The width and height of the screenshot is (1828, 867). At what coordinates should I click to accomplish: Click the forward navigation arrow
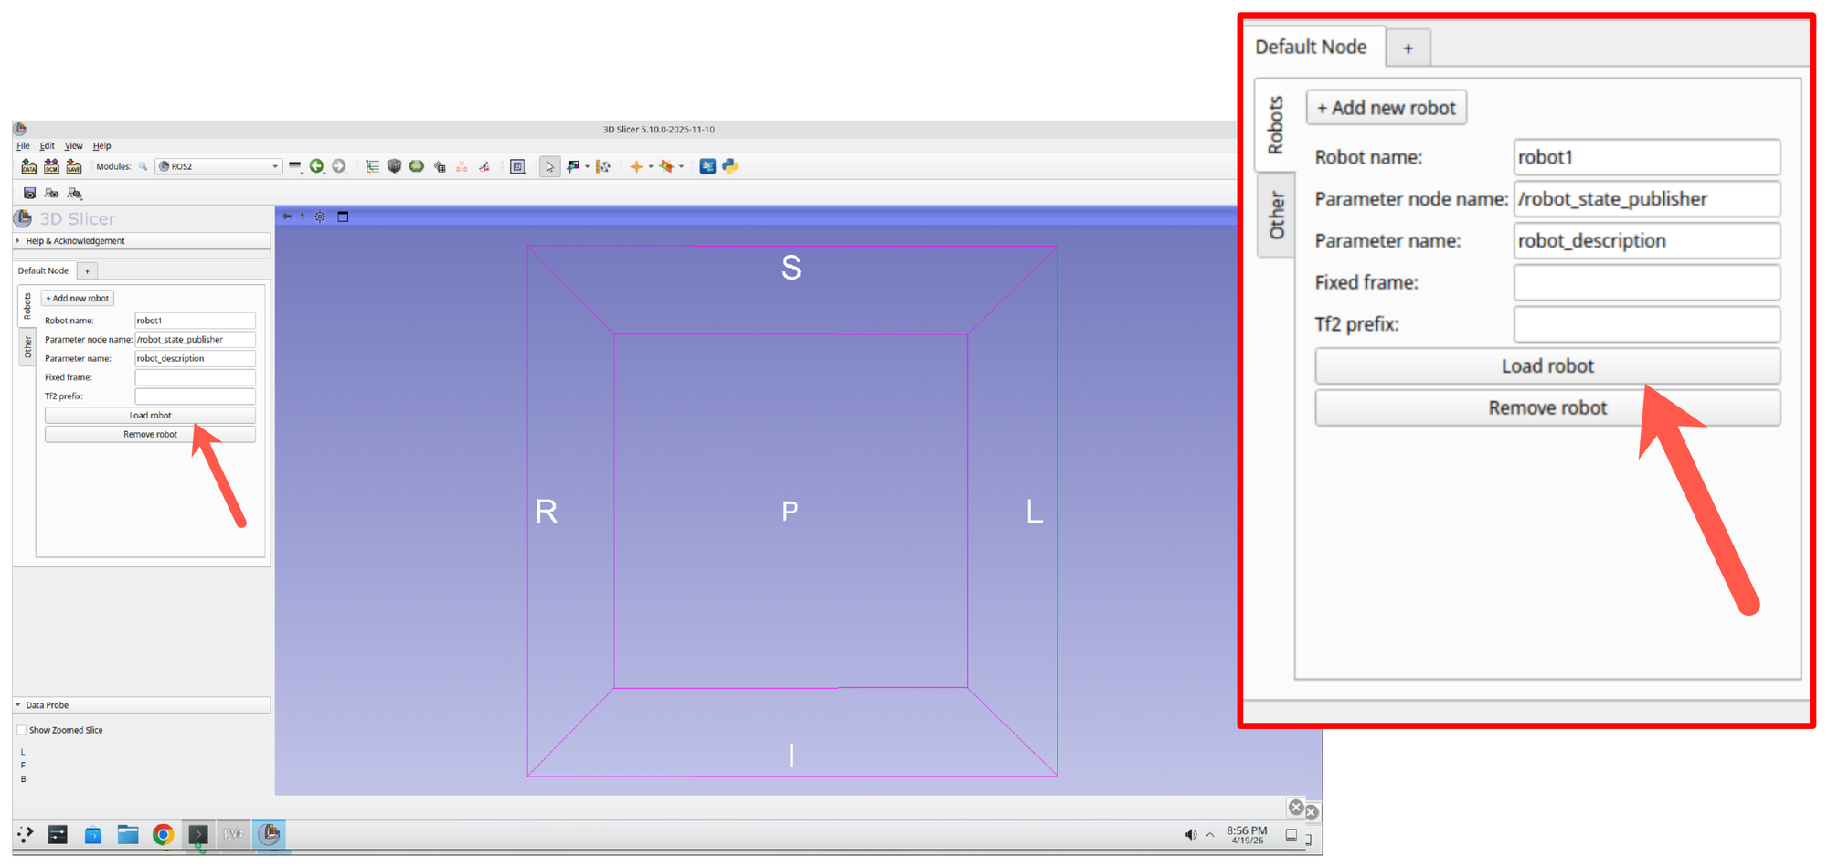pos(339,166)
